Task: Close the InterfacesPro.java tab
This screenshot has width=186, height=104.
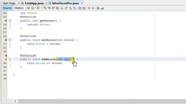Action: [82, 3]
